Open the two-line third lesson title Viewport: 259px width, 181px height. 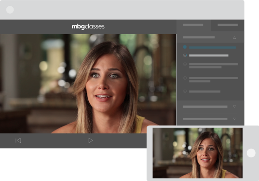click(x=213, y=65)
